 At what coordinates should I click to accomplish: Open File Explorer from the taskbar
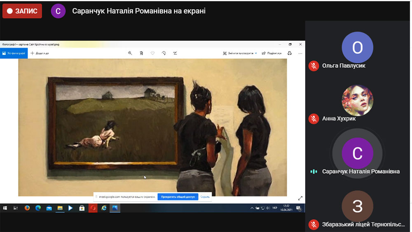coord(60,208)
